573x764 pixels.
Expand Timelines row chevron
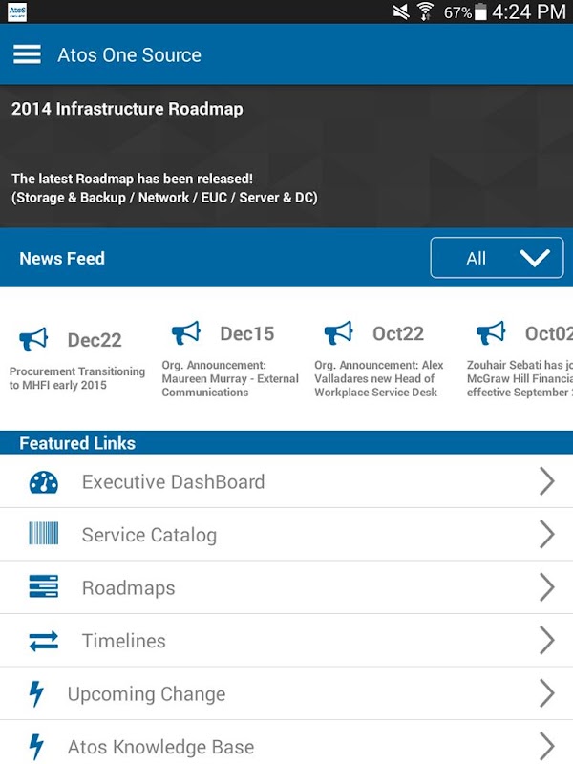547,640
